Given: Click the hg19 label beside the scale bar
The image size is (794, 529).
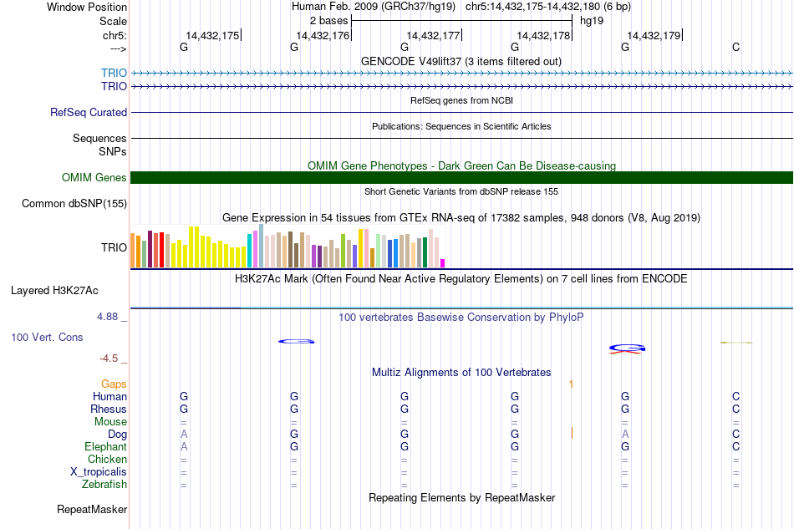Looking at the screenshot, I should 592,21.
